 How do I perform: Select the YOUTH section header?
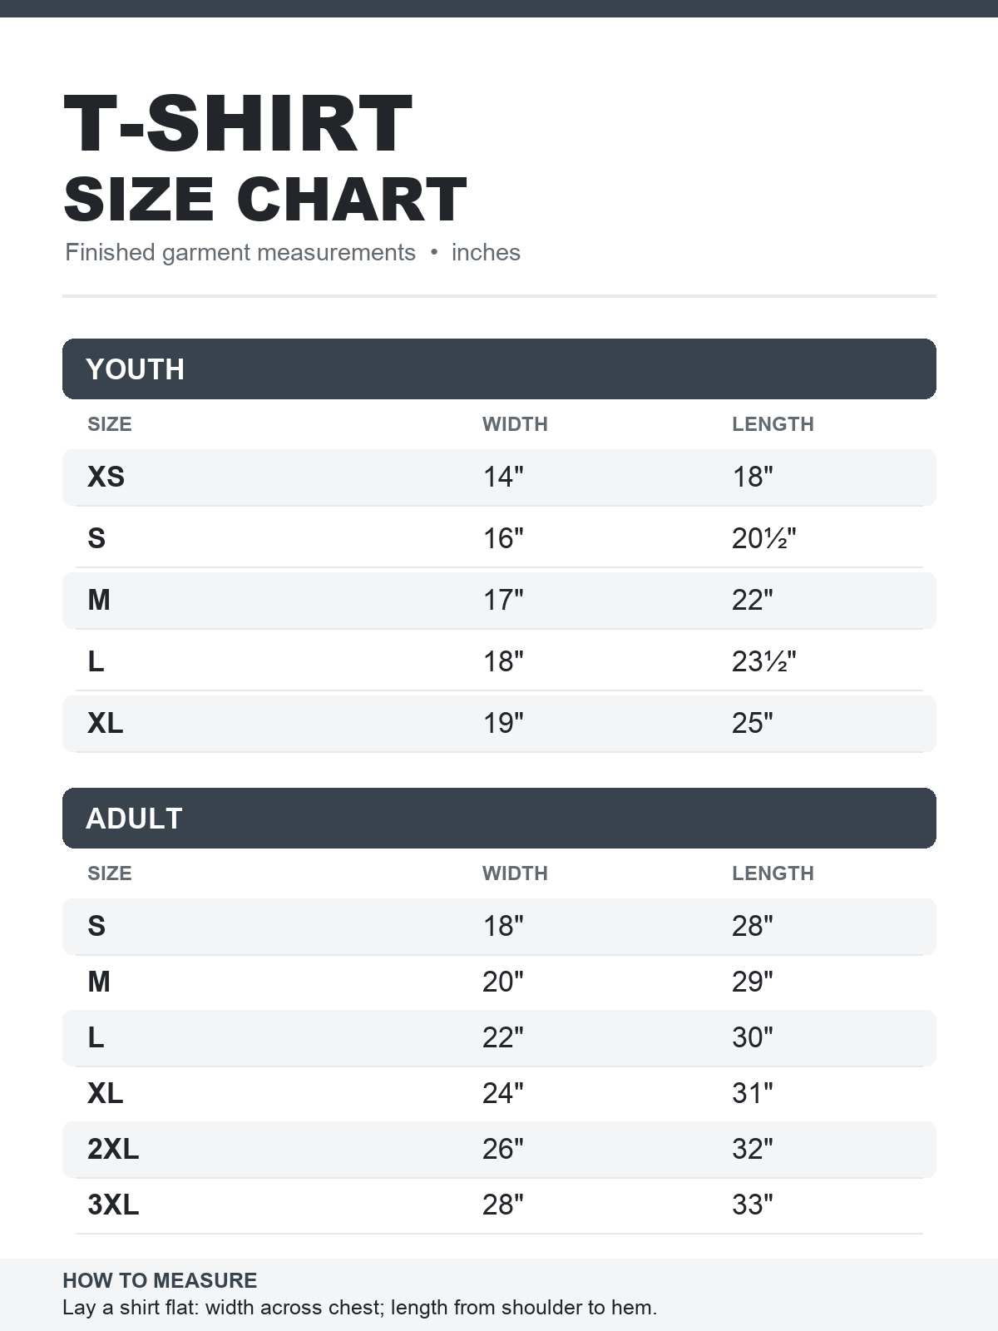(499, 369)
